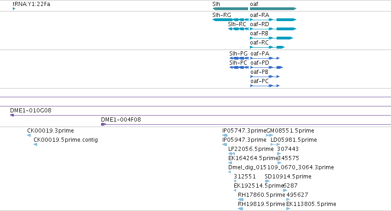The height and width of the screenshot is (211, 391).
Task: Click the oaf-PB protein label
Action: click(x=259, y=72)
